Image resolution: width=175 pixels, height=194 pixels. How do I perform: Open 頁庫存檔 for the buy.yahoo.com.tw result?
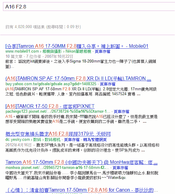108,84
